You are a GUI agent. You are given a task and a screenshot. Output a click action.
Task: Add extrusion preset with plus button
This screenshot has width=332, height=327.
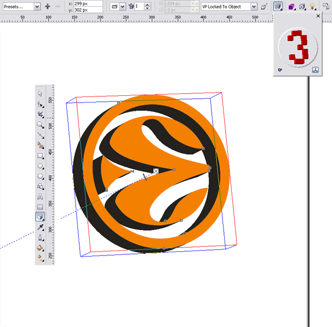(48, 7)
